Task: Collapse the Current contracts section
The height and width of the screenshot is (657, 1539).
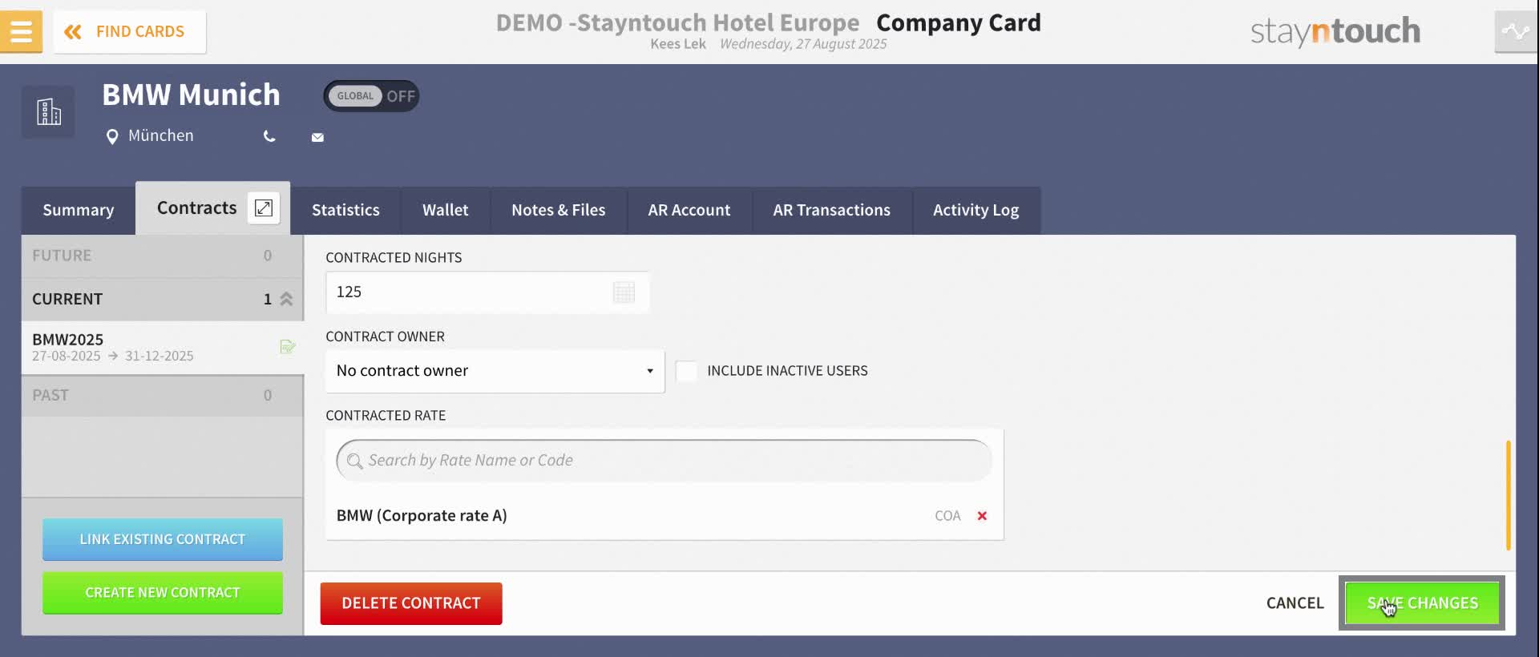Action: click(x=162, y=299)
